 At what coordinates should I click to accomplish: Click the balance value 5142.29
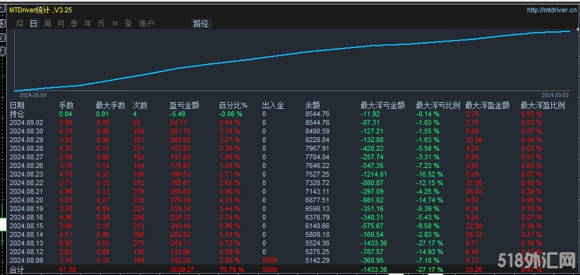pyautogui.click(x=317, y=261)
